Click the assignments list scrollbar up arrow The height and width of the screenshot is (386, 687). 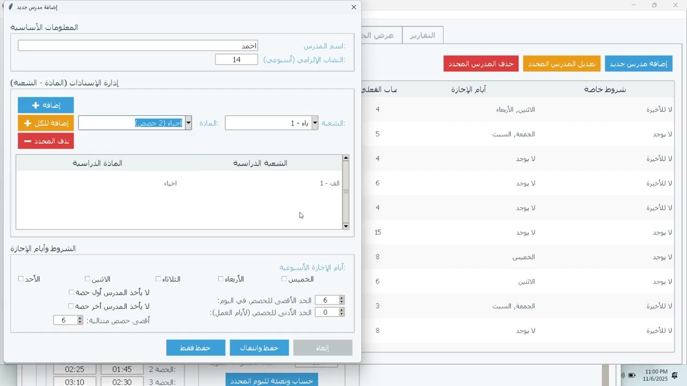346,158
